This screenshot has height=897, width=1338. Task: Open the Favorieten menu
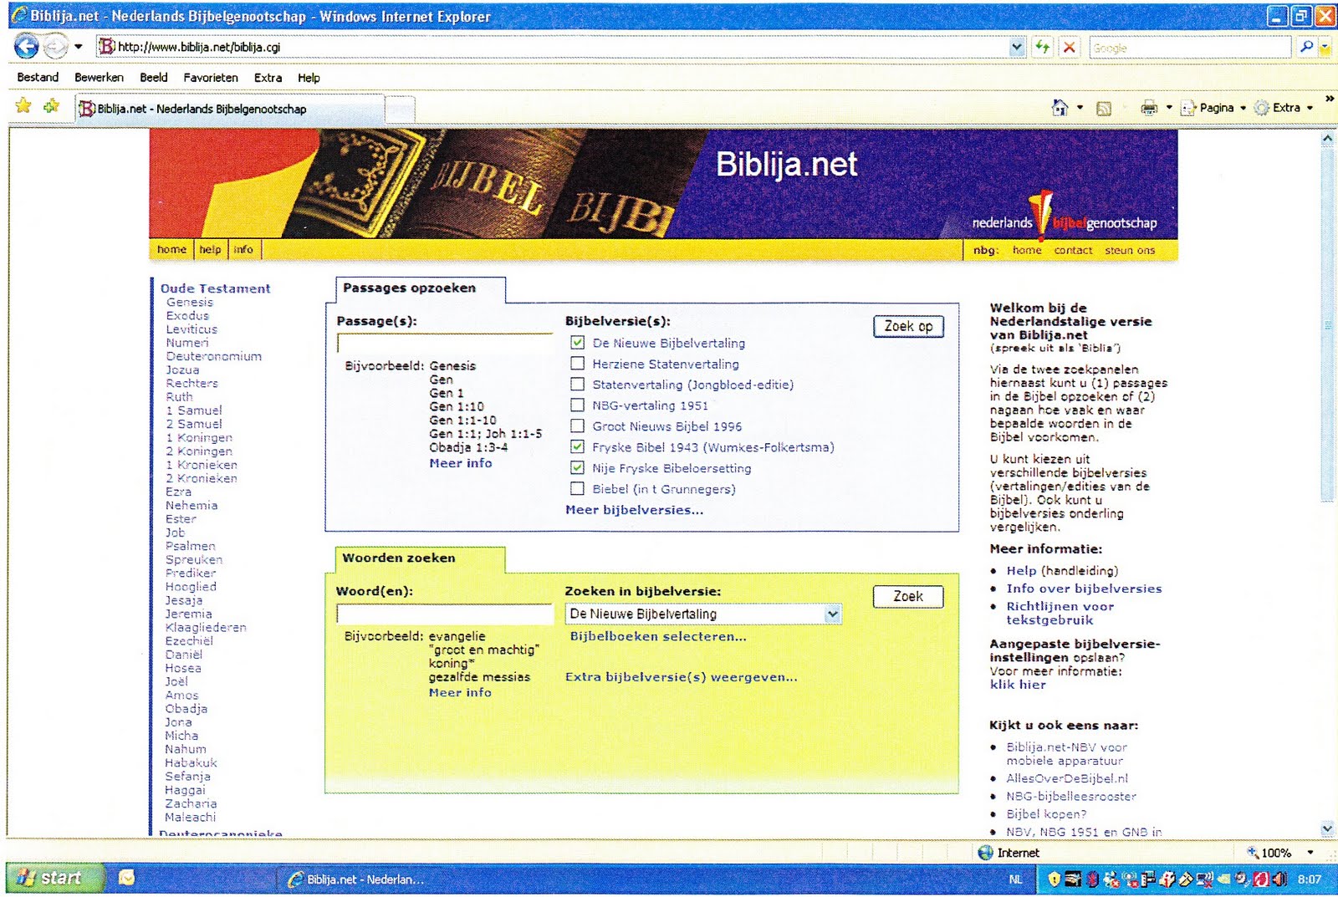pos(211,78)
